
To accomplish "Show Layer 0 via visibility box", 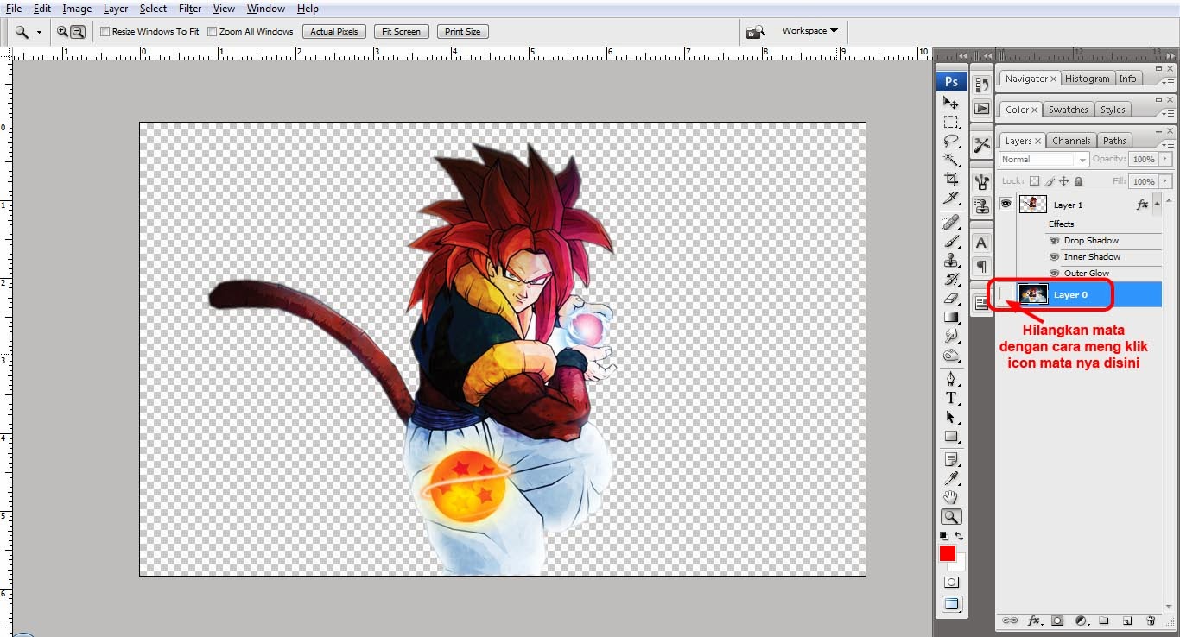I will (x=1006, y=294).
